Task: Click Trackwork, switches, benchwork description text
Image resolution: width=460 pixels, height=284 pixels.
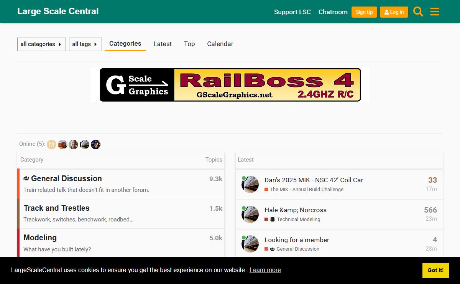Action: (x=79, y=220)
